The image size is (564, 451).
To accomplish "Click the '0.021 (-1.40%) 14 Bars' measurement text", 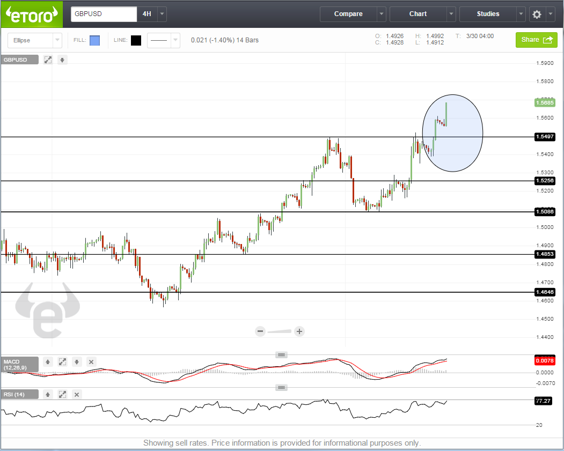I will point(225,40).
